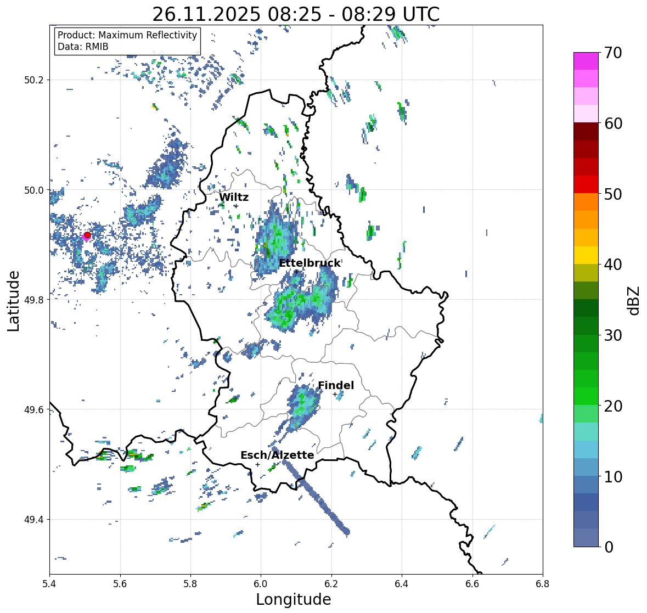Image resolution: width=647 pixels, height=613 pixels.
Task: Click the '70' colorbar tick label
Action: (x=613, y=53)
